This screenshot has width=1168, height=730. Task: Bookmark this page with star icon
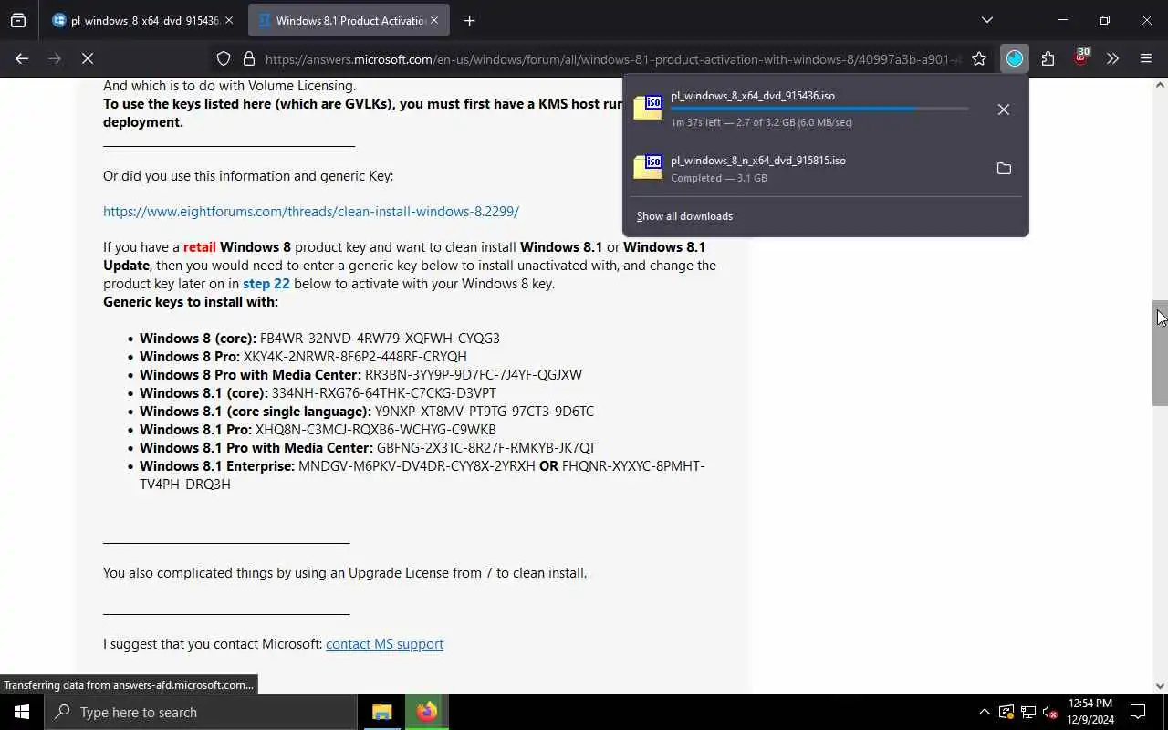(x=979, y=59)
